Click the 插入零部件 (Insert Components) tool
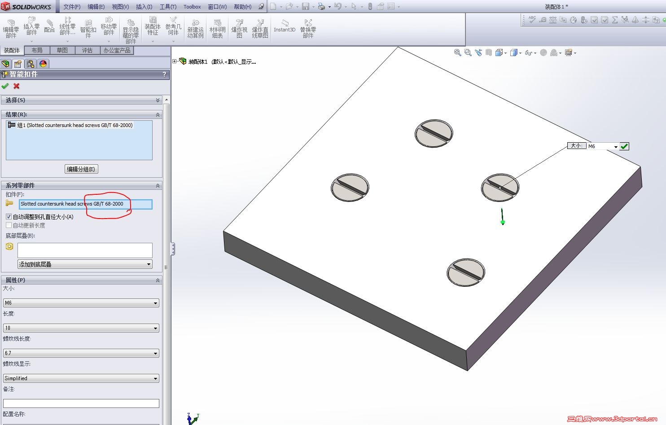The width and height of the screenshot is (666, 425). click(31, 26)
